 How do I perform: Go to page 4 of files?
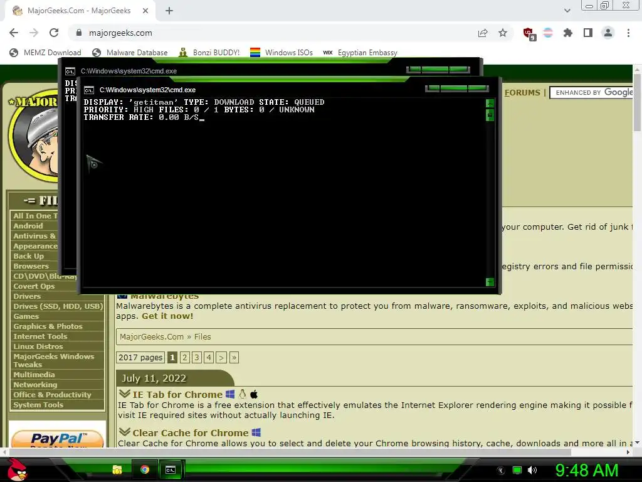pos(209,357)
